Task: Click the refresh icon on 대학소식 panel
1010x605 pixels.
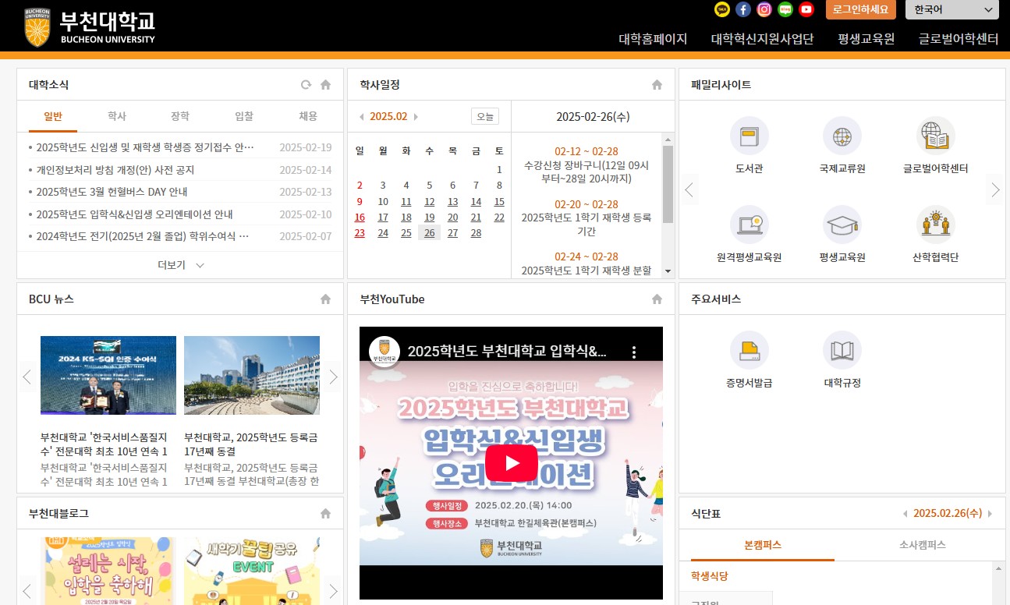Action: pos(305,84)
